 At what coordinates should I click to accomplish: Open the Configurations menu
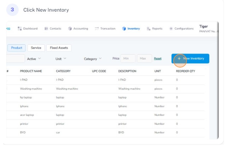point(181,29)
